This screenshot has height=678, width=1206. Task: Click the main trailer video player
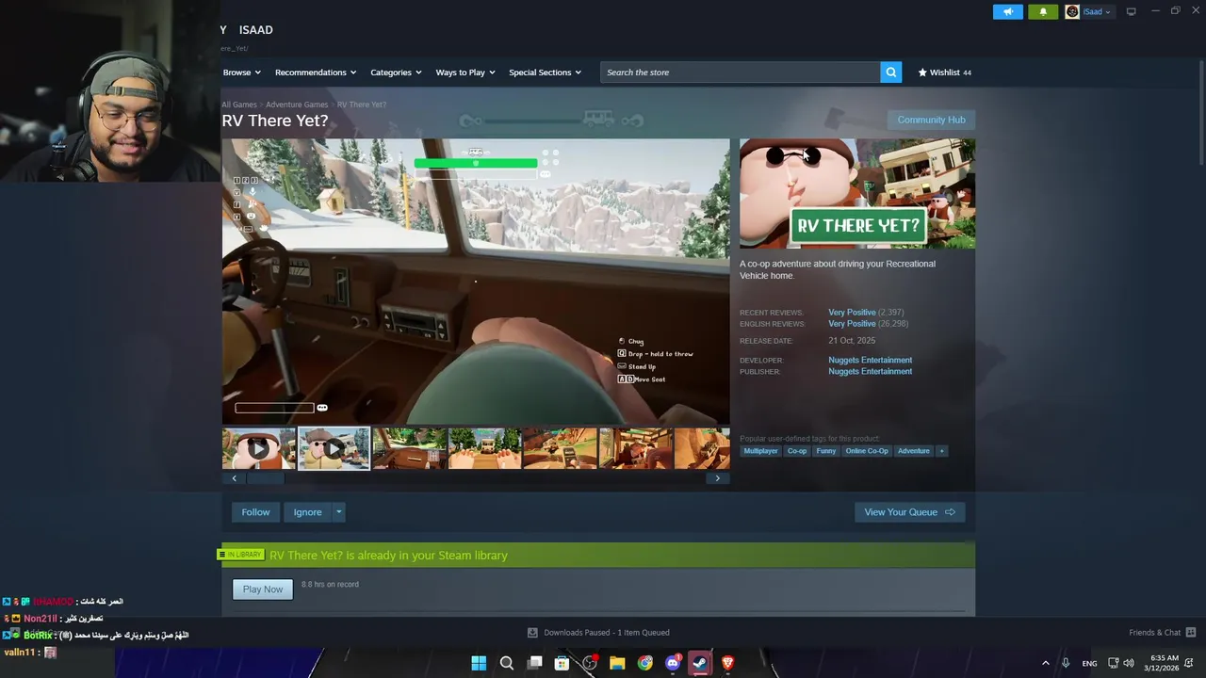476,282
